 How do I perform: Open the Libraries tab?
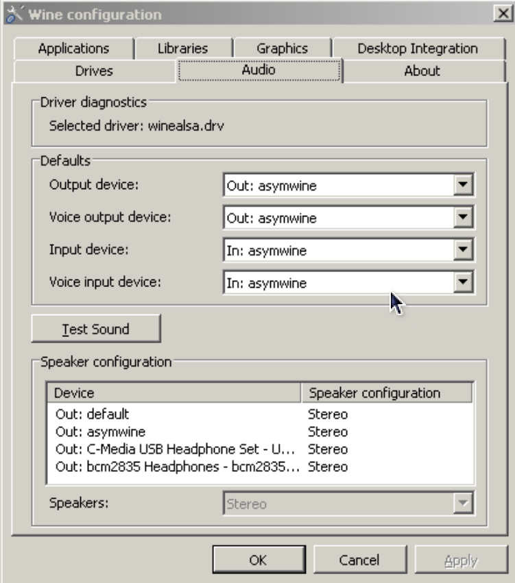tap(182, 49)
